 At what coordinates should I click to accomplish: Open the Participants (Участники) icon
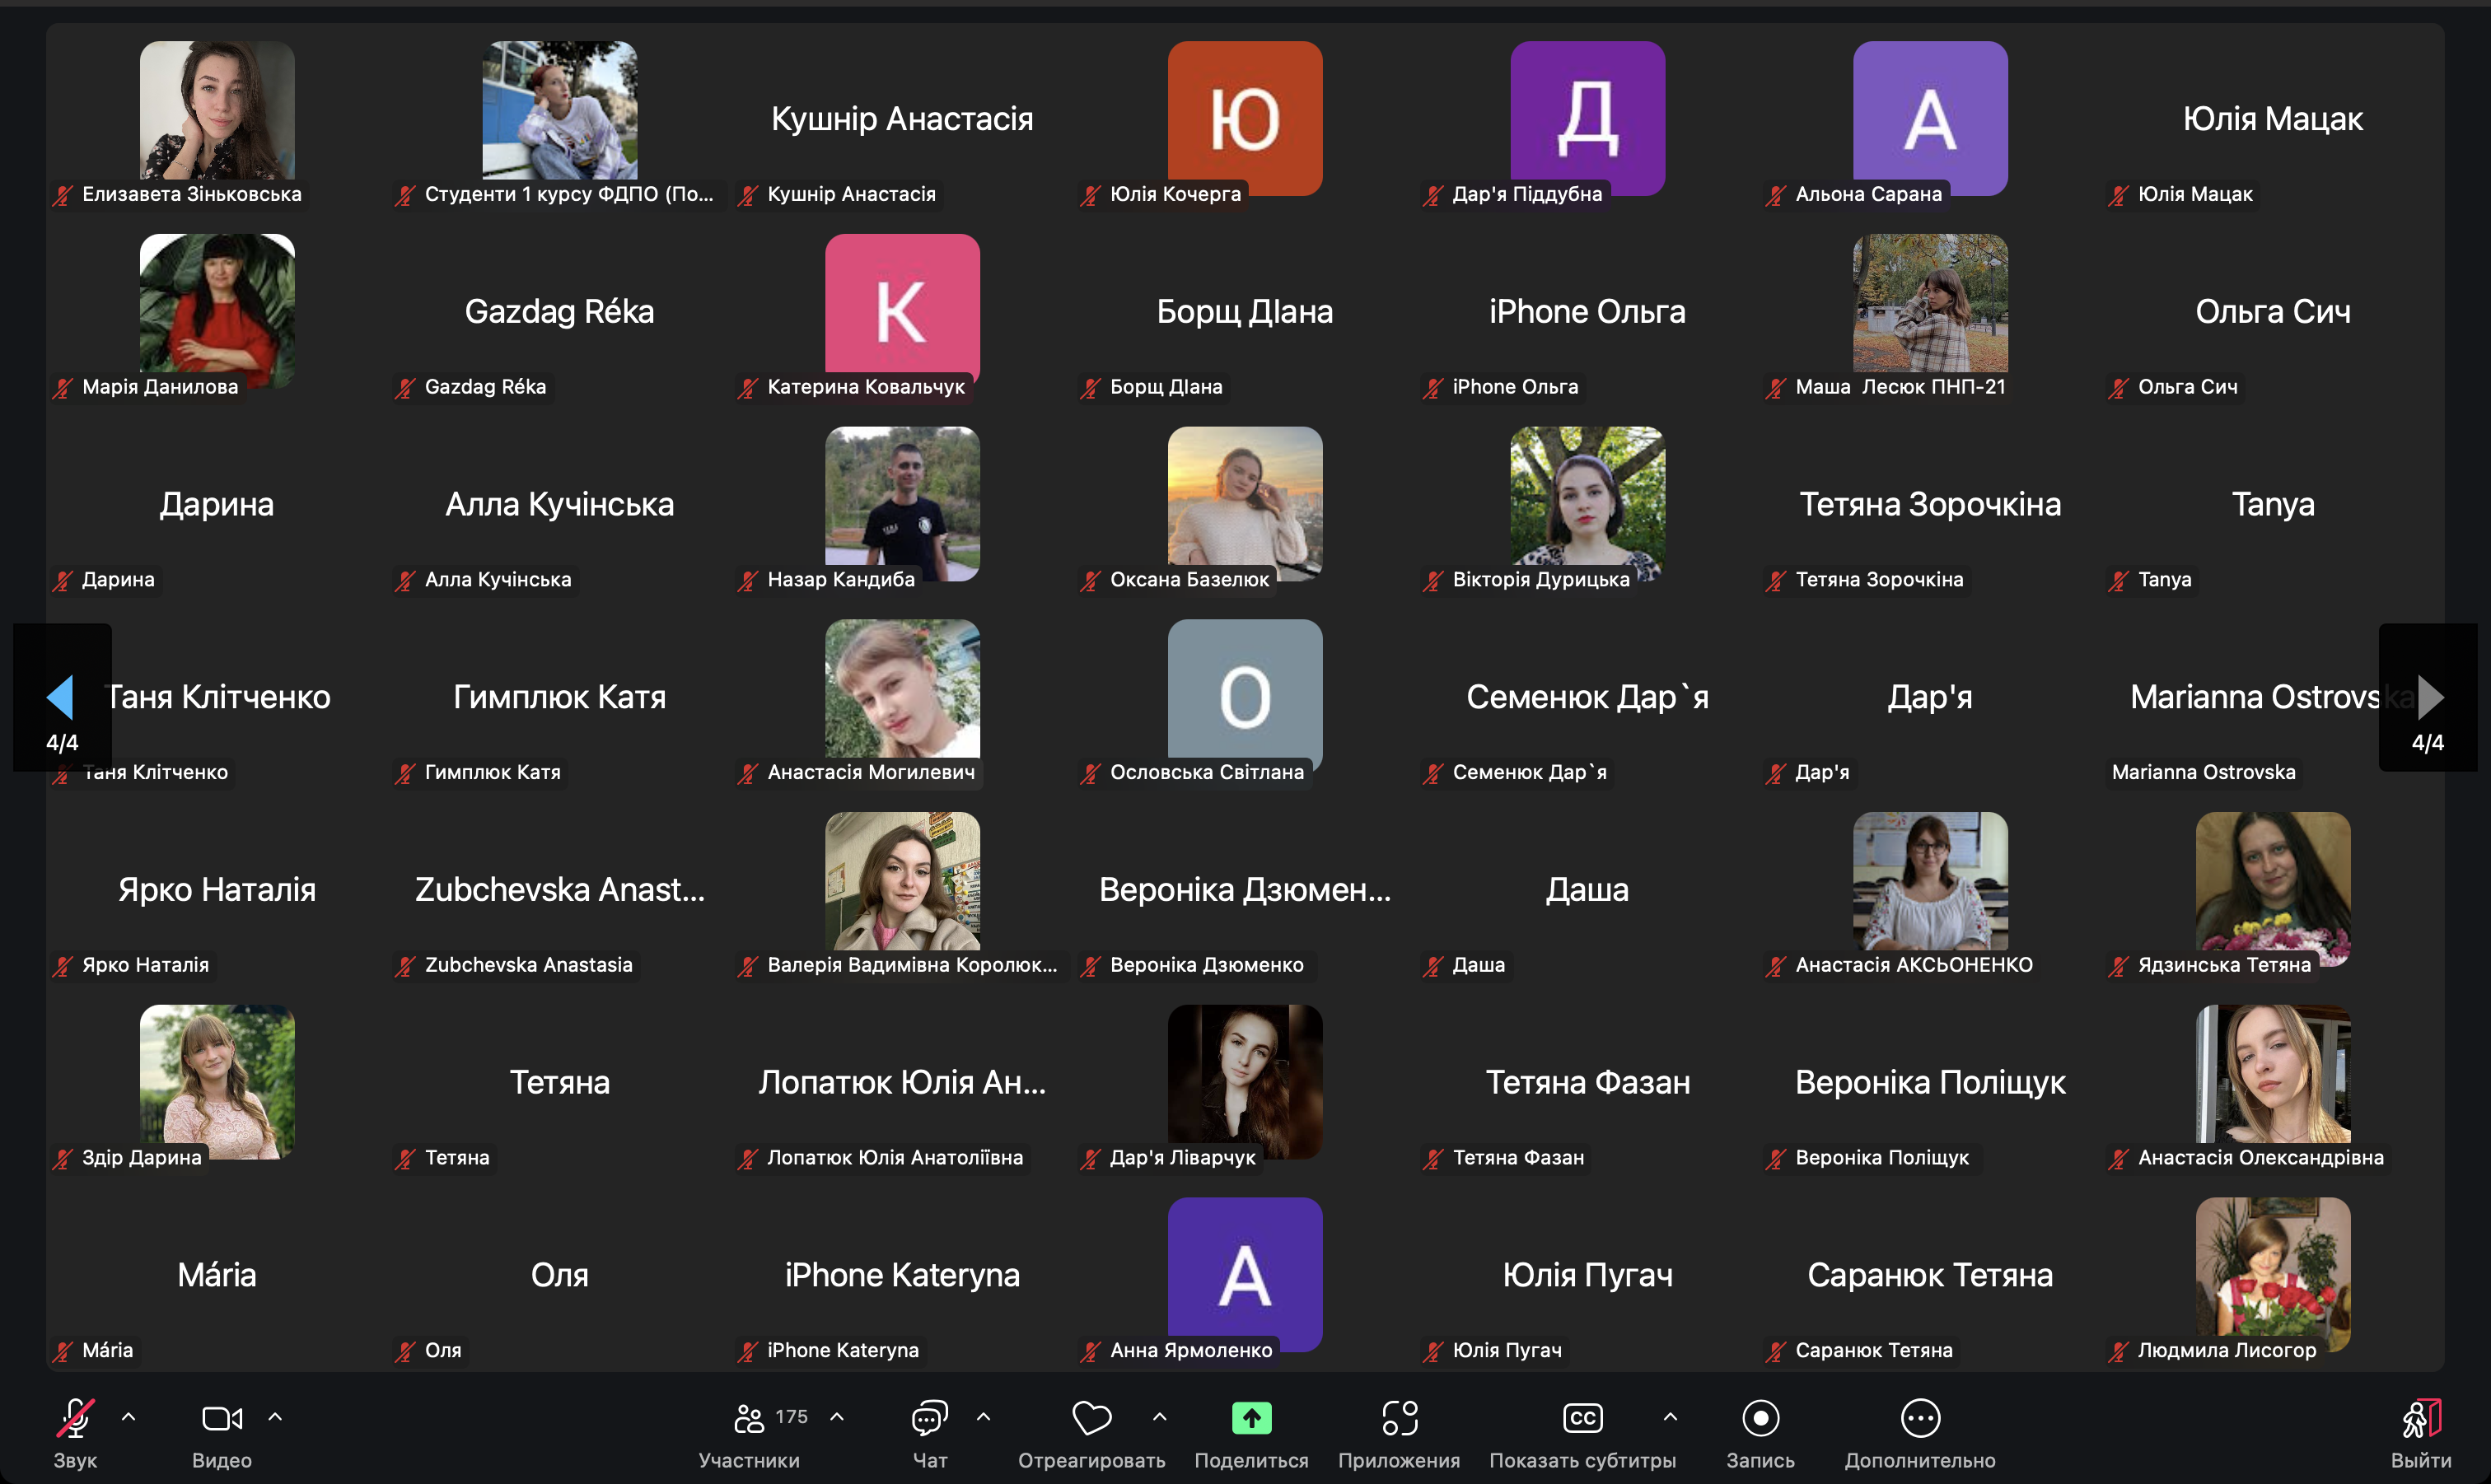click(x=749, y=1417)
